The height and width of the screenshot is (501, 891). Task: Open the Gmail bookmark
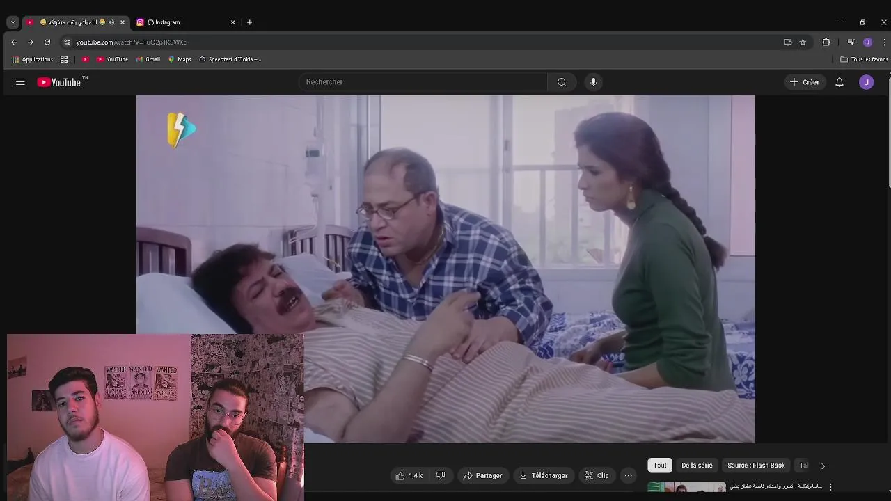[148, 60]
